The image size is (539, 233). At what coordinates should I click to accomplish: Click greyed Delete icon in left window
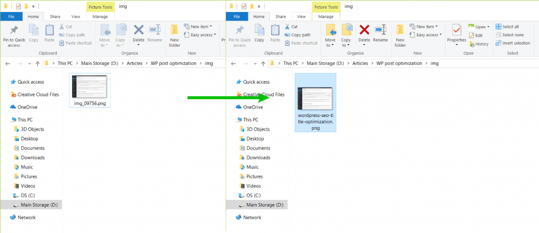click(x=138, y=30)
